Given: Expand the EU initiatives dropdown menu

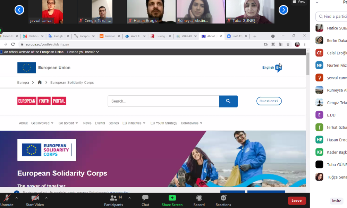Looking at the screenshot, I should (x=134, y=123).
